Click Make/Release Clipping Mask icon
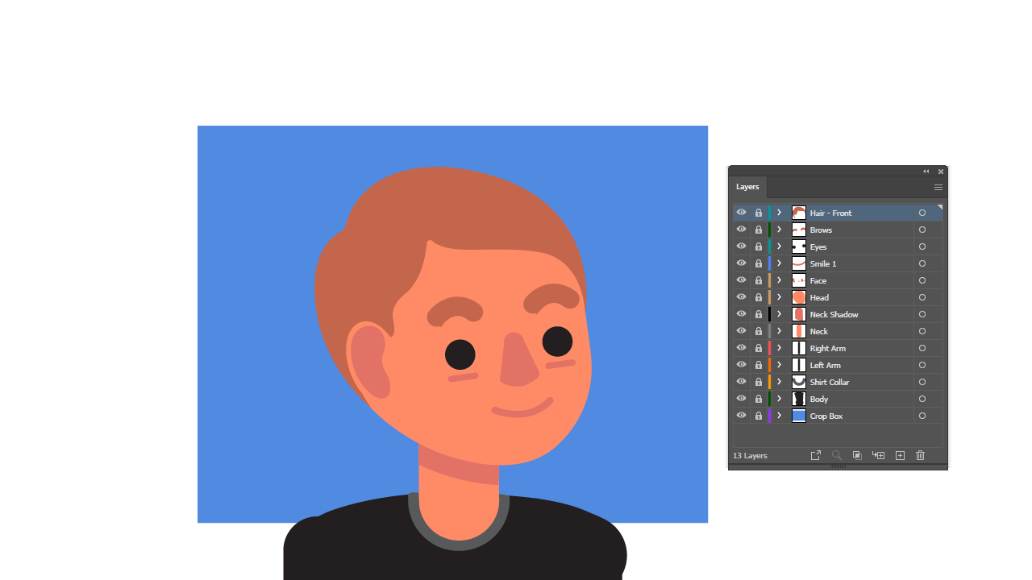The height and width of the screenshot is (580, 1032). coord(857,455)
